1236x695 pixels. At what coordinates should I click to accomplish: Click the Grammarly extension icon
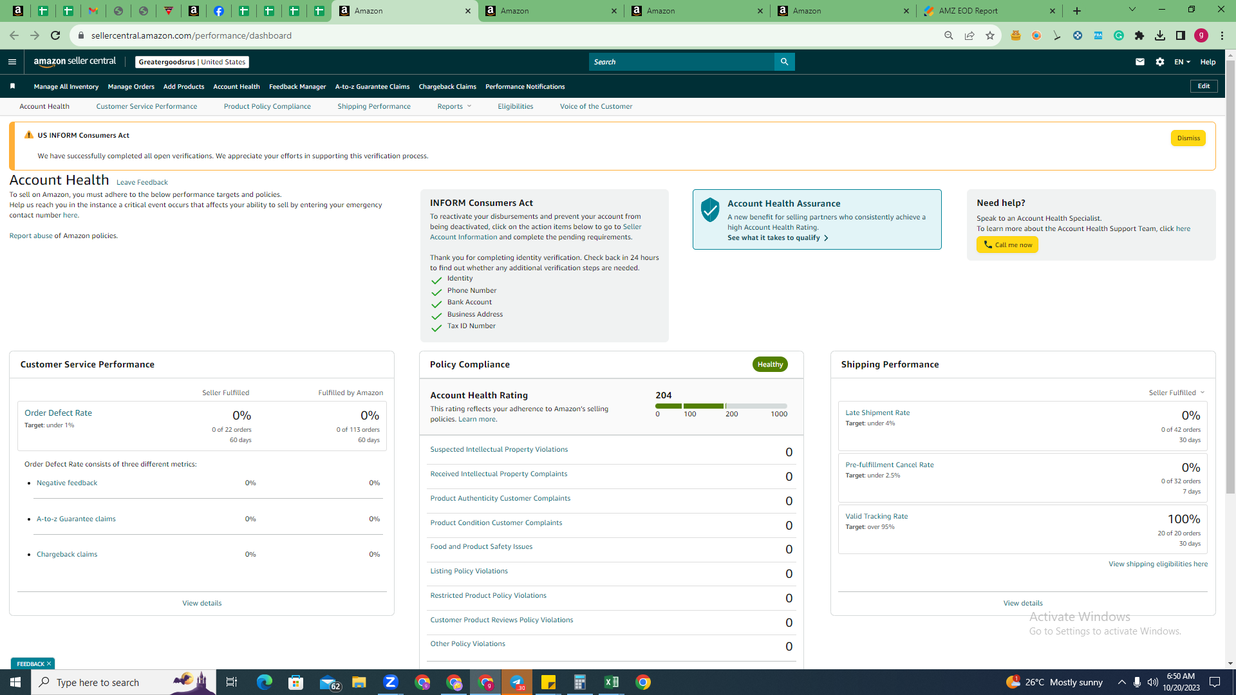1119,35
